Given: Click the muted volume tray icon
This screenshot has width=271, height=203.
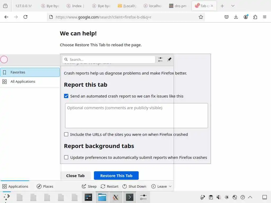Looking at the screenshot, I should 219,197.
